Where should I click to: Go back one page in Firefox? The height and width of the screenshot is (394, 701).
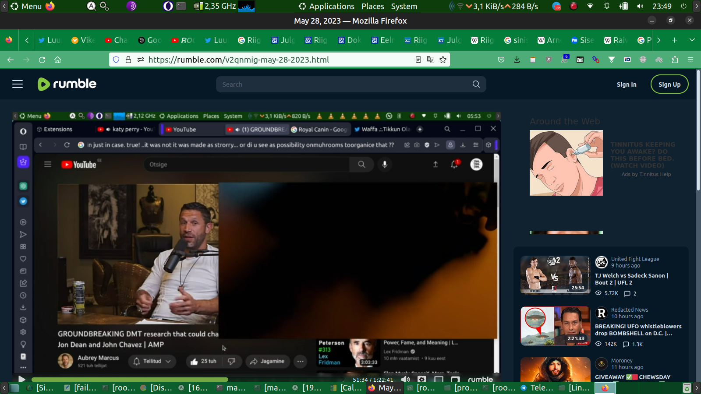11,60
